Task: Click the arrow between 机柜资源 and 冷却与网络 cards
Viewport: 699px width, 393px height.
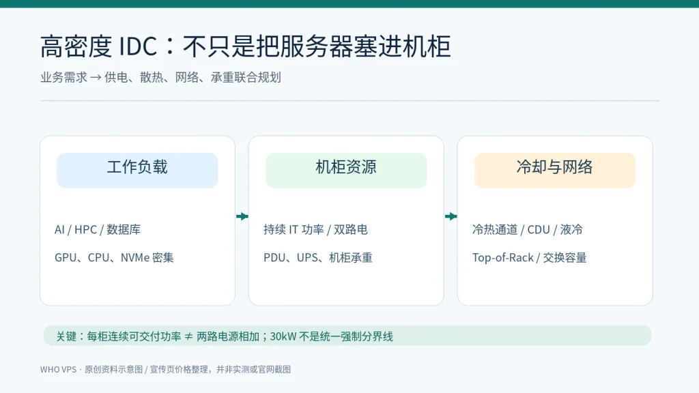Action: coord(451,216)
